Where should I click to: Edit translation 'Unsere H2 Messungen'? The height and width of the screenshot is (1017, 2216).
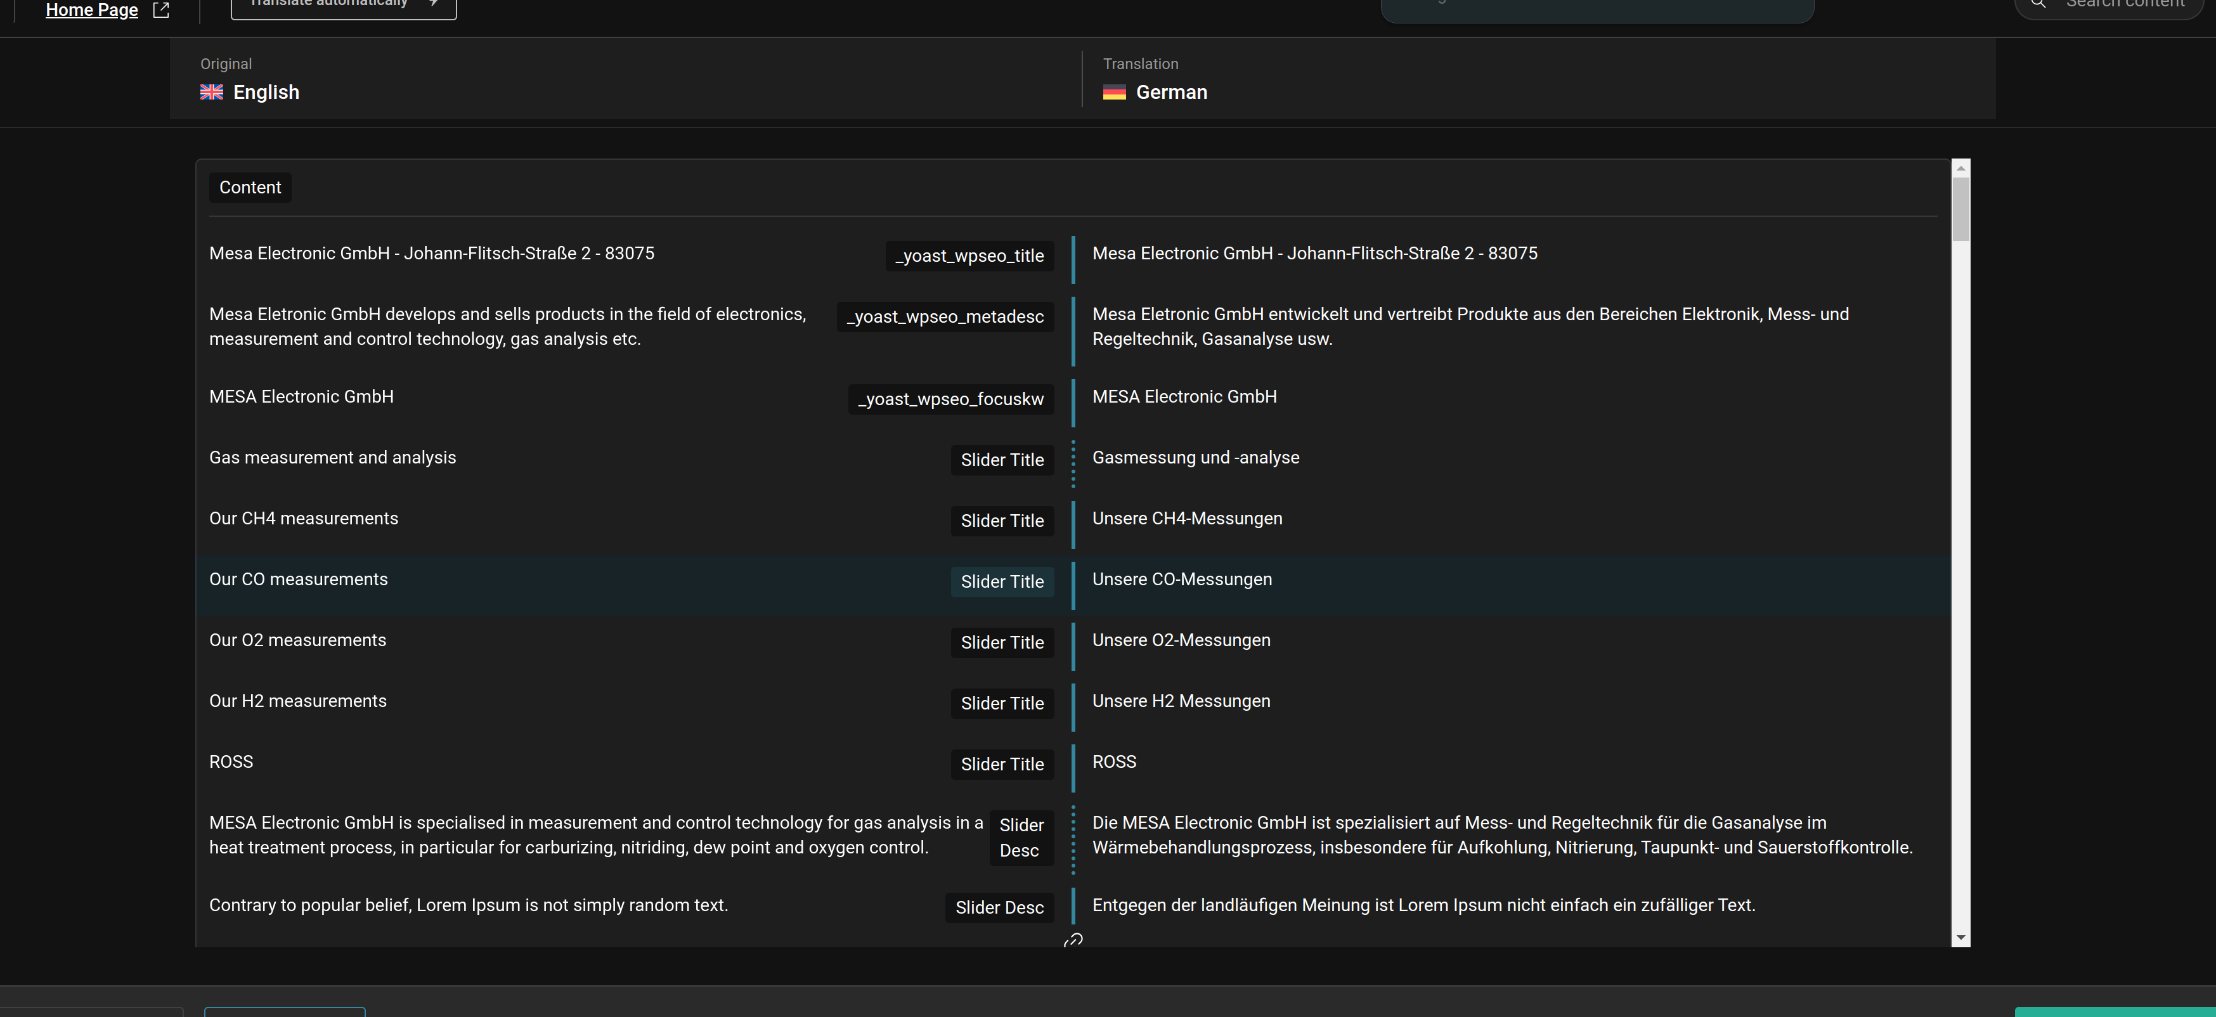click(x=1180, y=701)
